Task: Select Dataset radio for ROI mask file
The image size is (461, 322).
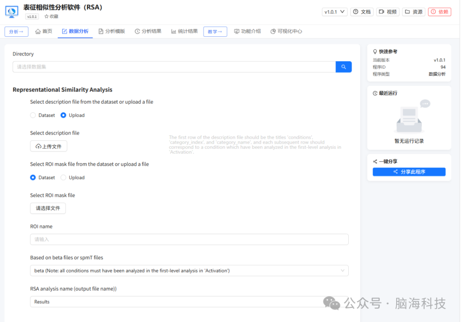Action: tap(33, 178)
